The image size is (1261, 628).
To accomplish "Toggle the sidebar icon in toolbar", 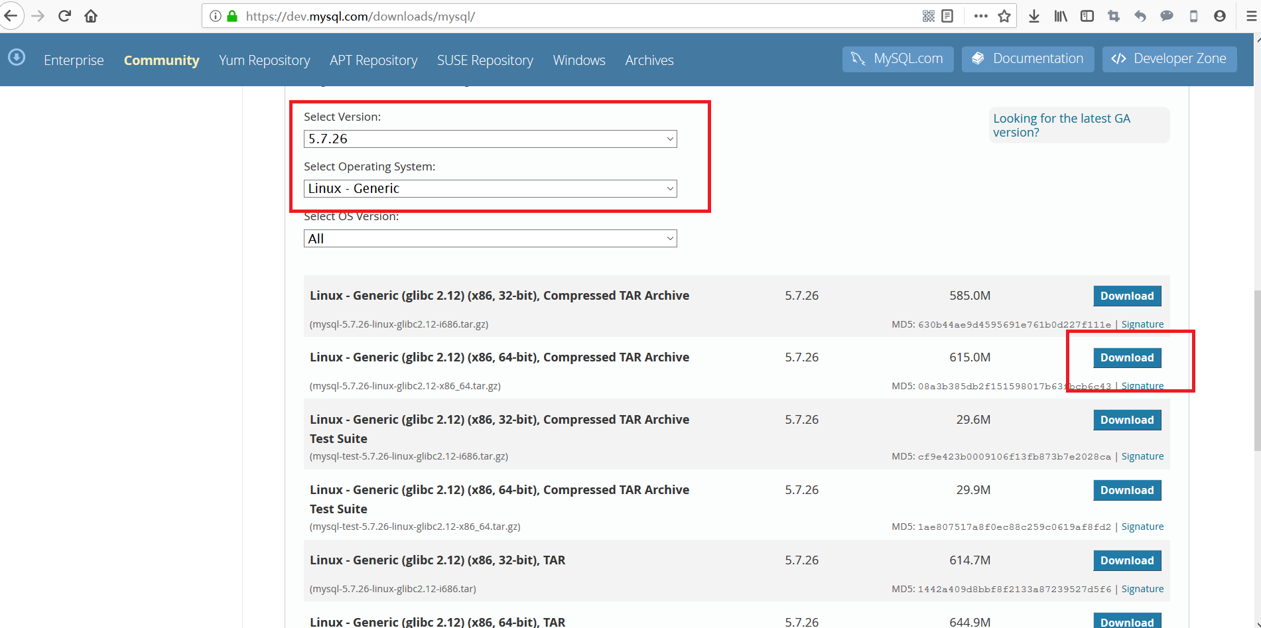I will pos(1087,16).
